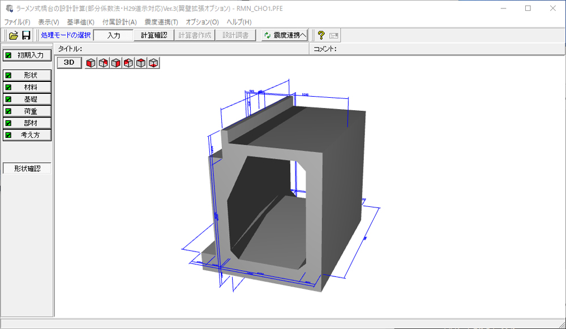Select the 入力 processing mode
The width and height of the screenshot is (566, 329).
tap(113, 36)
